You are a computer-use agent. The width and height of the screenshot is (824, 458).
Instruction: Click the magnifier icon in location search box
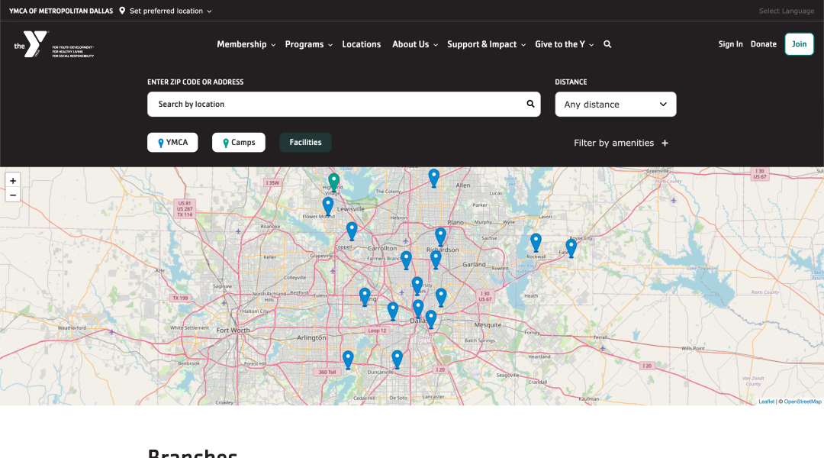pos(530,104)
